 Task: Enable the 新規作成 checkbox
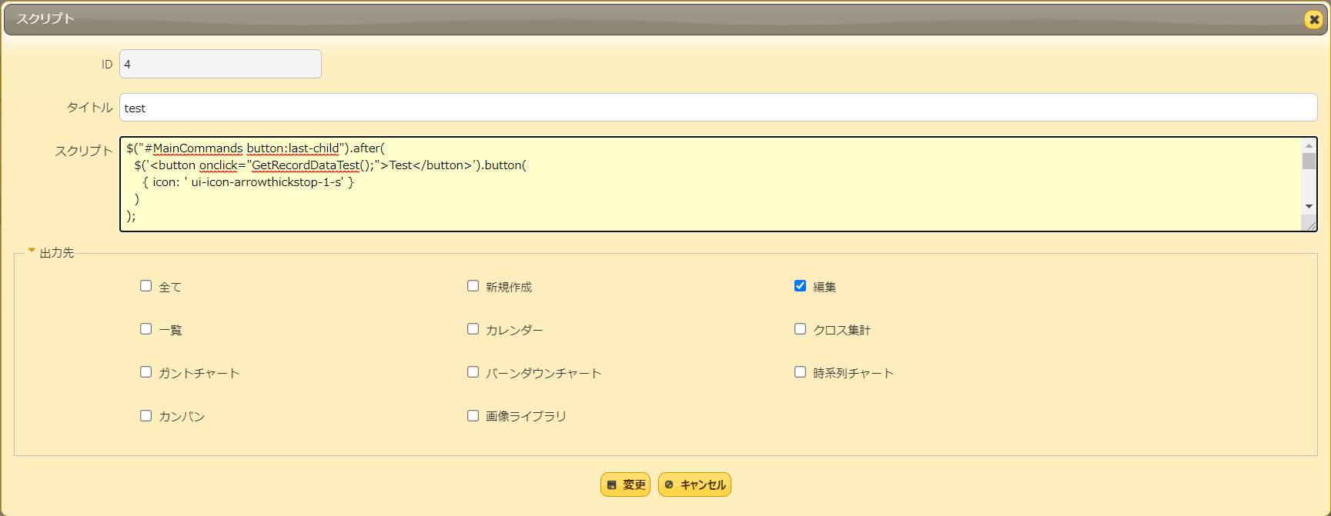click(x=473, y=286)
